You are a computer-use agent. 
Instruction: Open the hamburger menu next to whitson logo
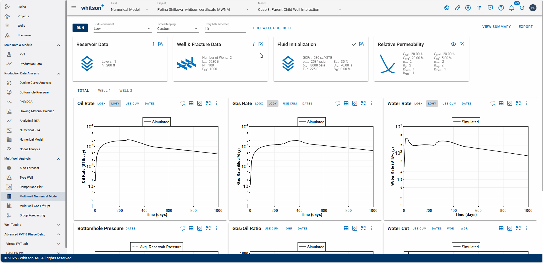(x=74, y=8)
